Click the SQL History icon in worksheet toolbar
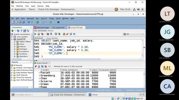Image resolution: width=179 pixels, height=100 pixels. pyautogui.click(x=71, y=34)
